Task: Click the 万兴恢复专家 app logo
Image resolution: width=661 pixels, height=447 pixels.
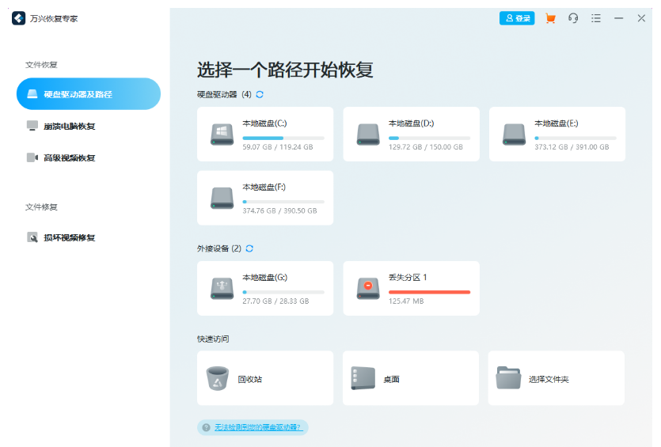Action: coord(19,18)
